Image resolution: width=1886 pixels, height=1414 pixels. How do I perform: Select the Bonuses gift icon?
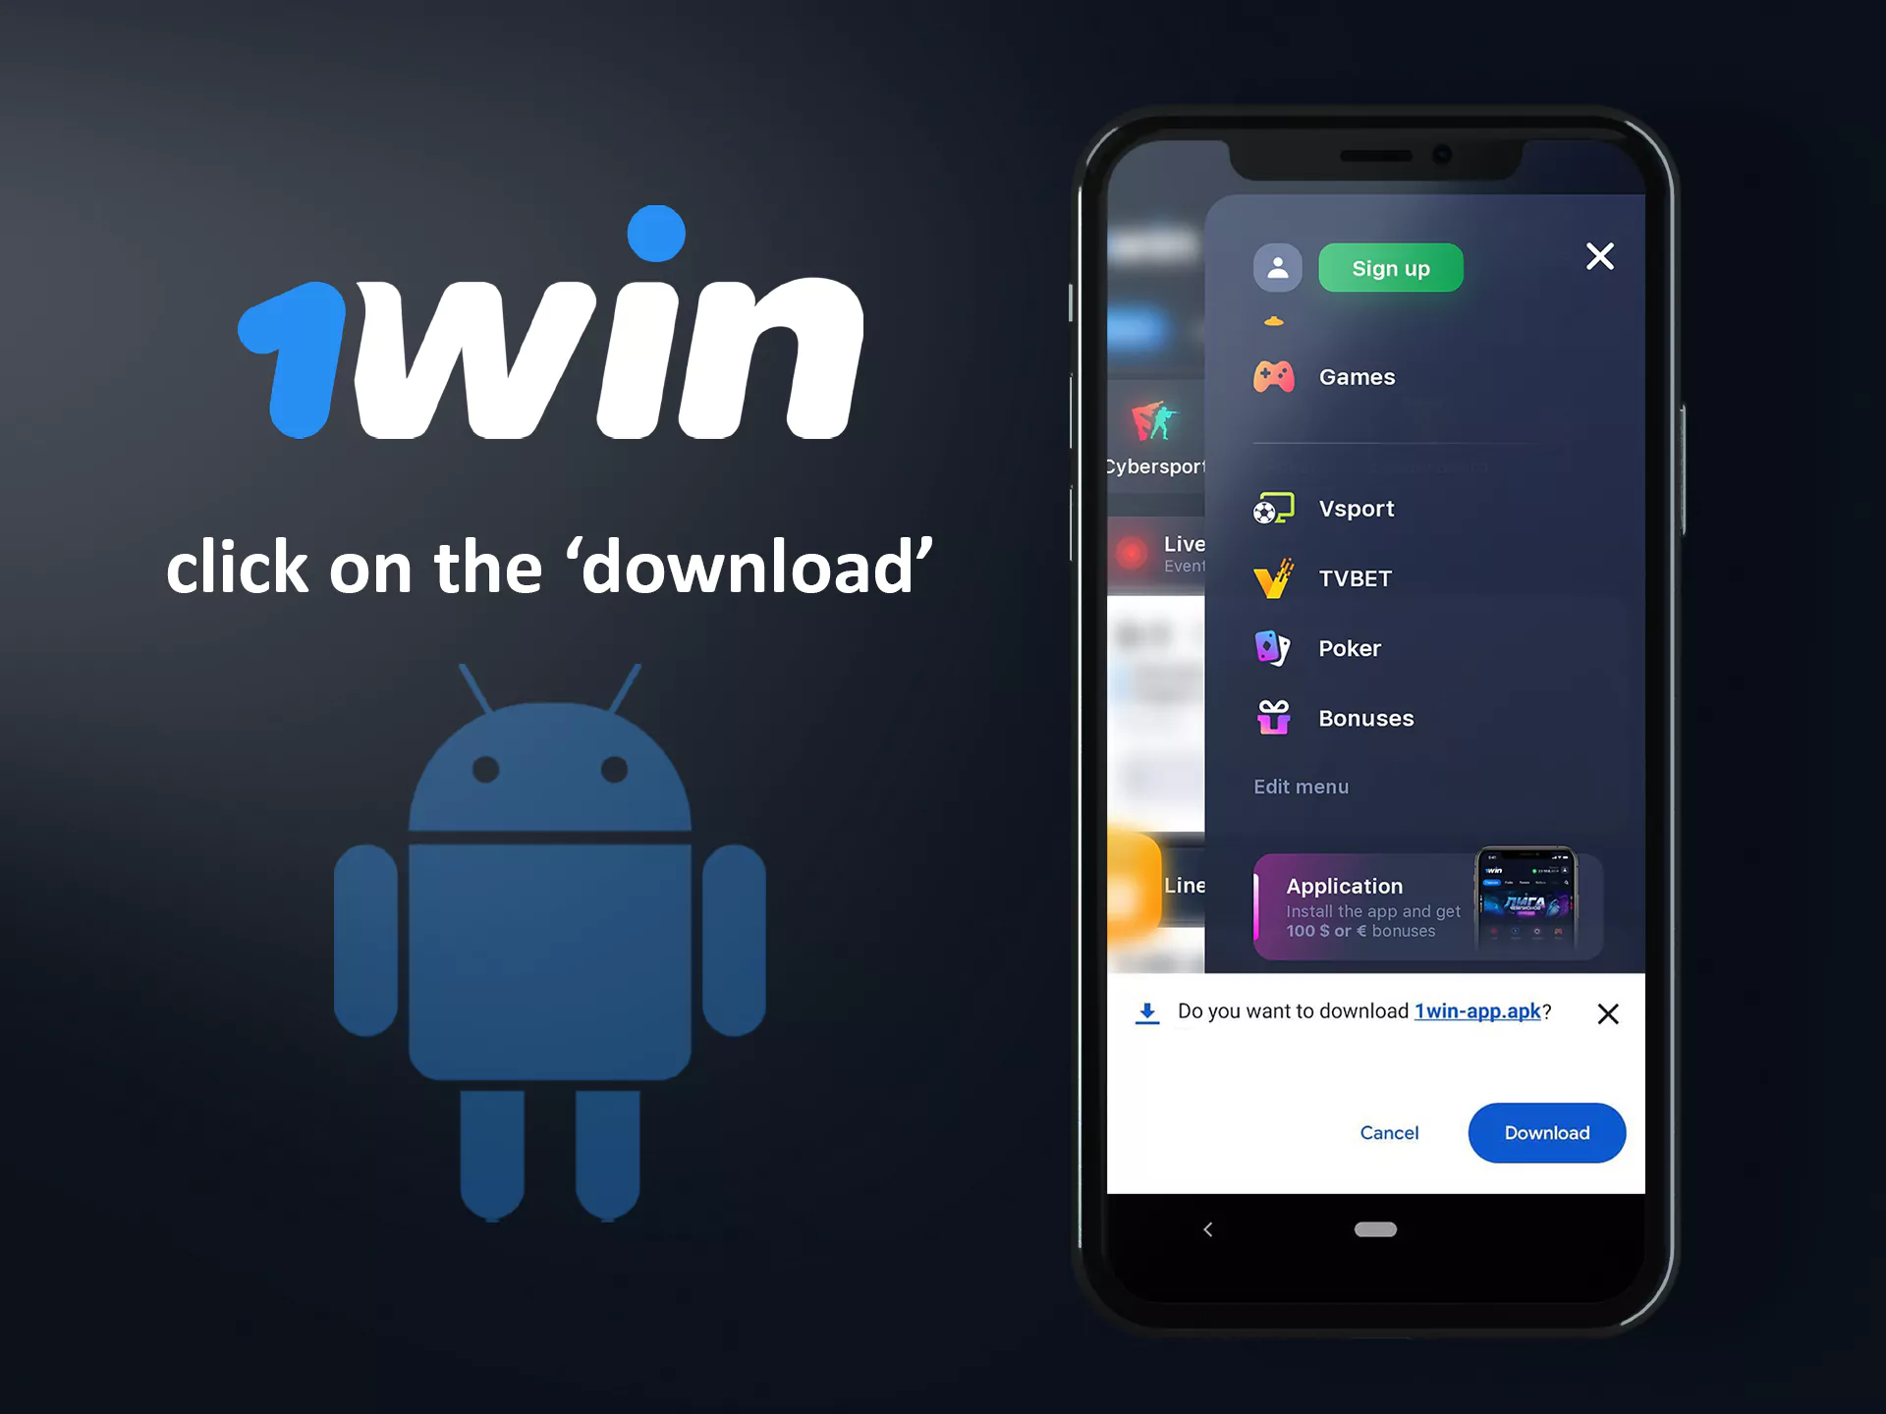[1274, 718]
